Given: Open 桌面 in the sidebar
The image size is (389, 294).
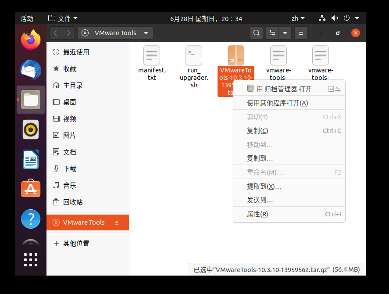Looking at the screenshot, I should click(x=88, y=102).
